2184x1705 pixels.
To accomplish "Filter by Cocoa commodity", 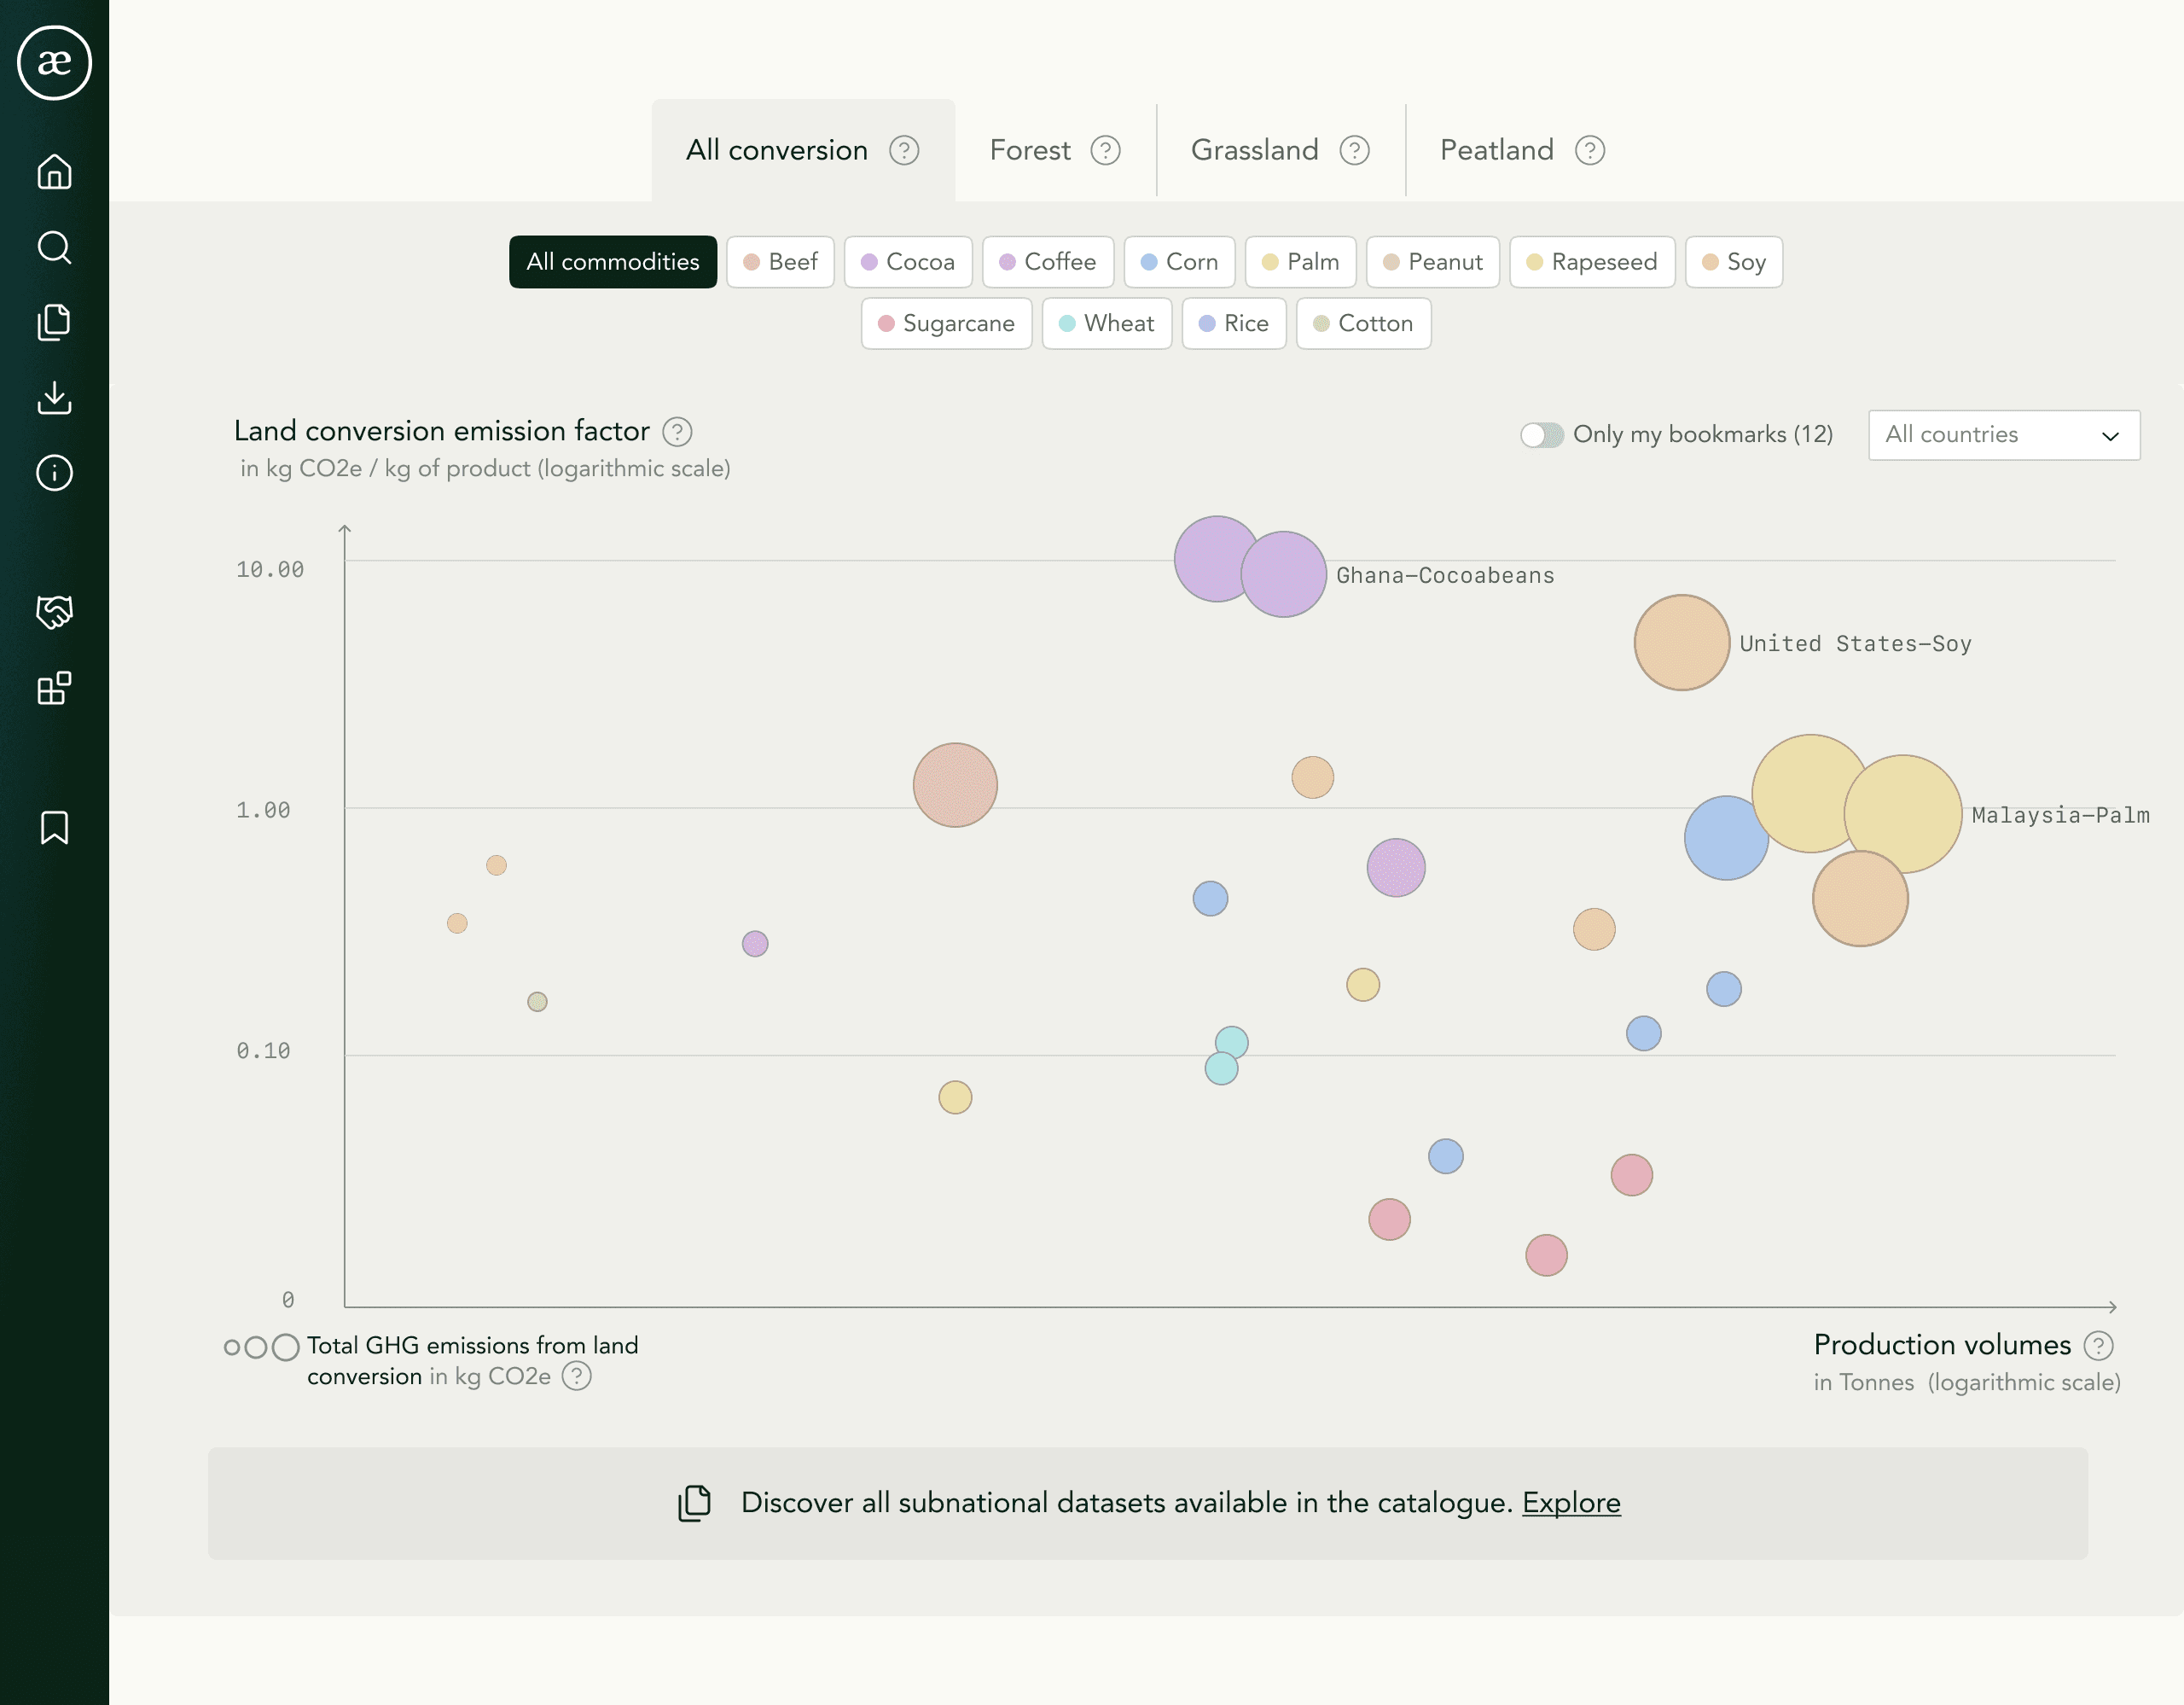I will click(x=908, y=262).
